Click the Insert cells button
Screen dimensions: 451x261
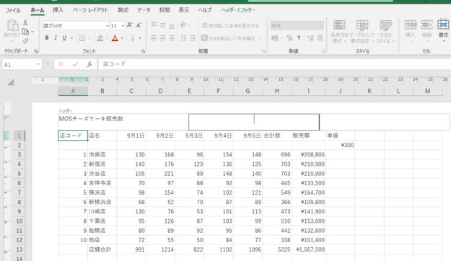(x=411, y=31)
